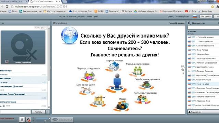Click the users search field

click(x=203, y=27)
